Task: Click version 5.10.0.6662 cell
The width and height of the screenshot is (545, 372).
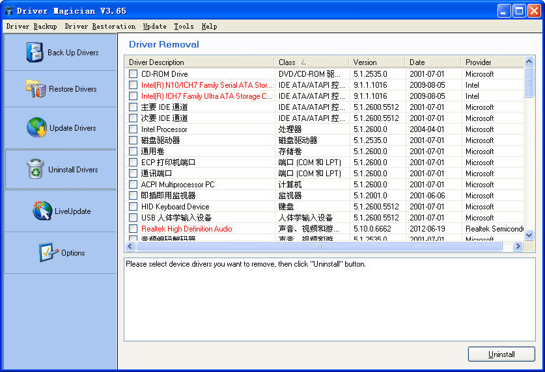Action: click(x=372, y=229)
